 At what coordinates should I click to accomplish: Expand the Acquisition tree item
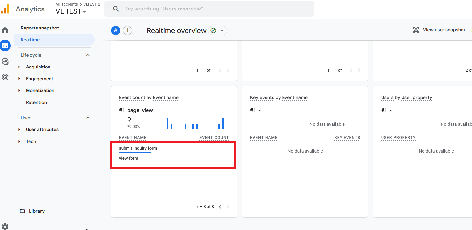click(19, 67)
